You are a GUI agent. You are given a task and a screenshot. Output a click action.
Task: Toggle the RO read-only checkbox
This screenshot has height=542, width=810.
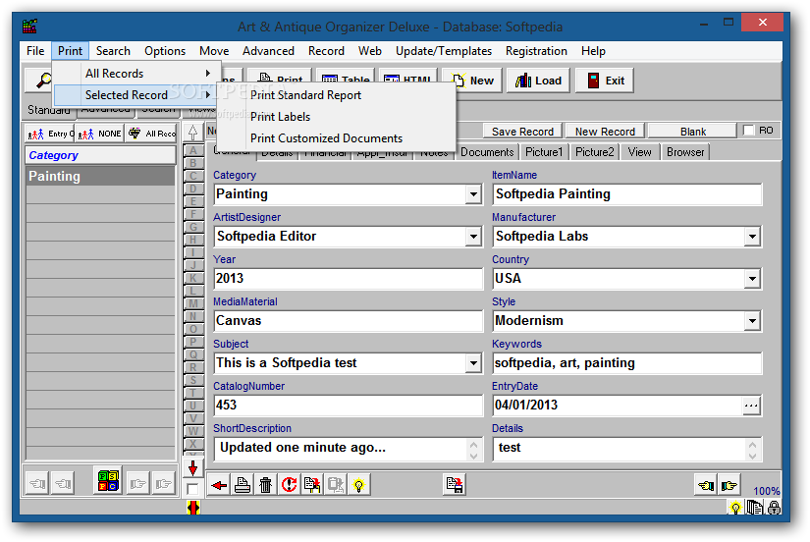[748, 131]
